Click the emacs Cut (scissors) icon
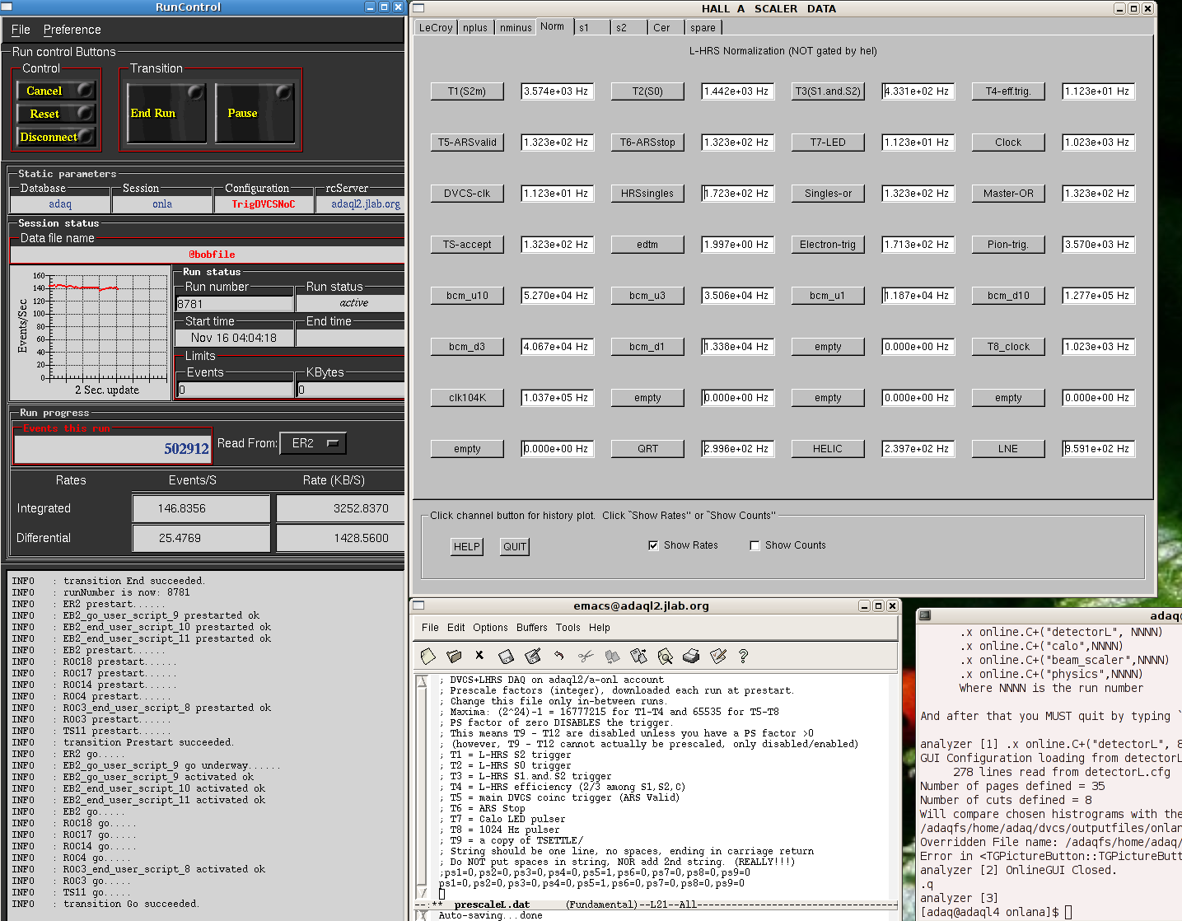The height and width of the screenshot is (921, 1182). (586, 656)
